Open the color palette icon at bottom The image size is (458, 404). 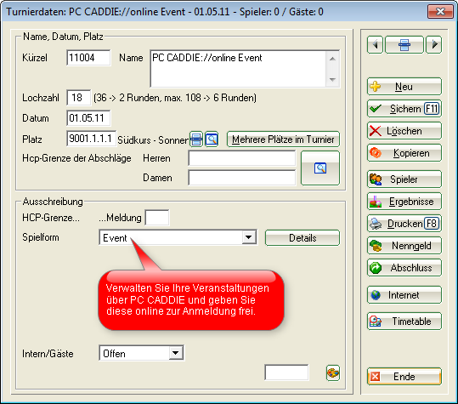333,373
